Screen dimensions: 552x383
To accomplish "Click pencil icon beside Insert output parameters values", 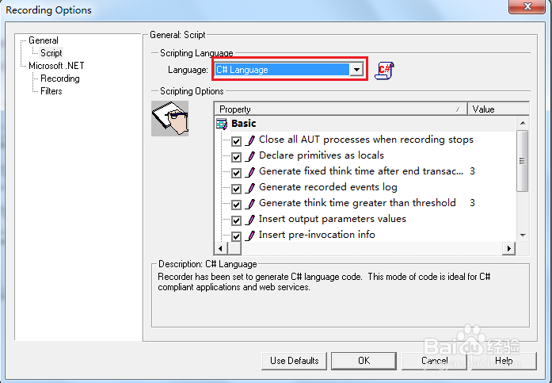I will 251,220.
